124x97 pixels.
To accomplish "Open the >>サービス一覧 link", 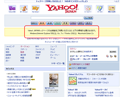I will 58,63.
